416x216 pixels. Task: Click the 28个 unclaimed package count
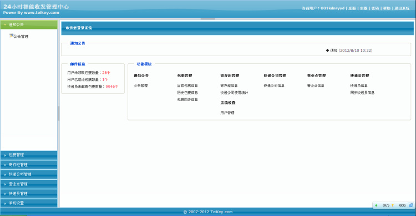pyautogui.click(x=106, y=73)
